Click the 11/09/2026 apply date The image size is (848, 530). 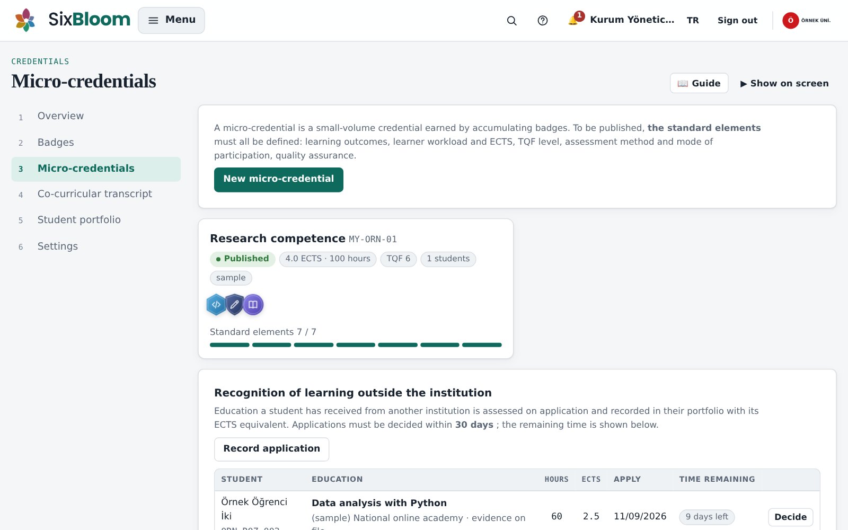640,516
